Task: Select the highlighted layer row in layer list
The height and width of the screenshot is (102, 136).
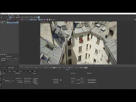Action: tap(14, 23)
